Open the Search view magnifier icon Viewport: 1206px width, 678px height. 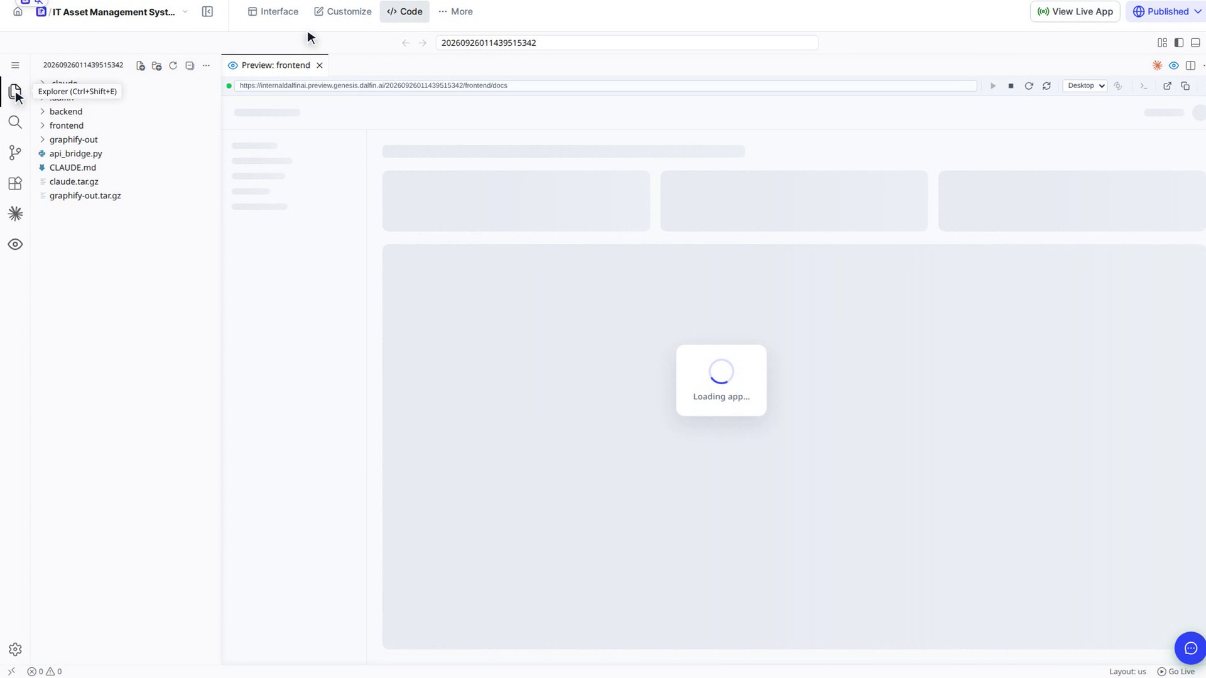pyautogui.click(x=15, y=122)
